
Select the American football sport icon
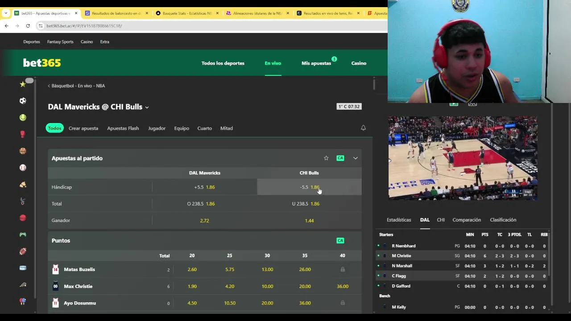point(23,251)
